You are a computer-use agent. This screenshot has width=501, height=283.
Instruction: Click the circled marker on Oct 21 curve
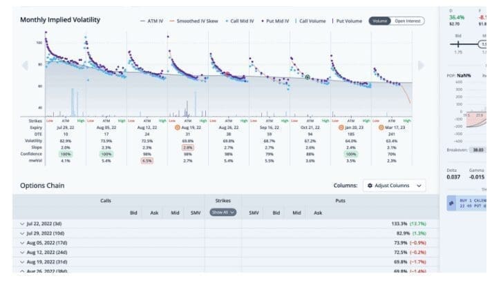click(308, 77)
